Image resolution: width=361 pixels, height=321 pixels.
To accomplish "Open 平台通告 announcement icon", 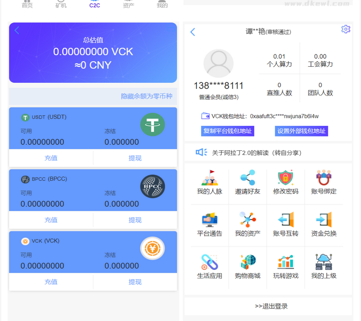I will click(210, 220).
